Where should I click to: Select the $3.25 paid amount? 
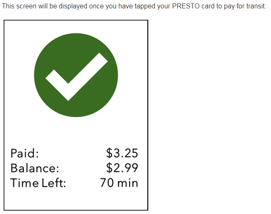coord(122,153)
